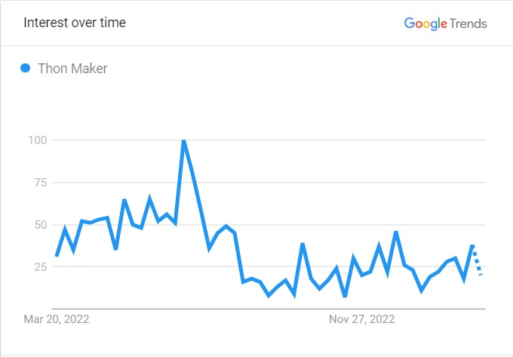Viewport: 513px width, 357px height.
Task: Select the Thon Maker legend label
Action: [x=72, y=69]
